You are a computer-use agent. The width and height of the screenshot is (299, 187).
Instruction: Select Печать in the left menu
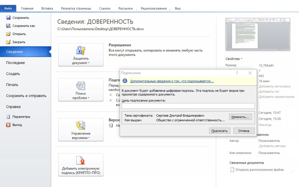[12, 85]
